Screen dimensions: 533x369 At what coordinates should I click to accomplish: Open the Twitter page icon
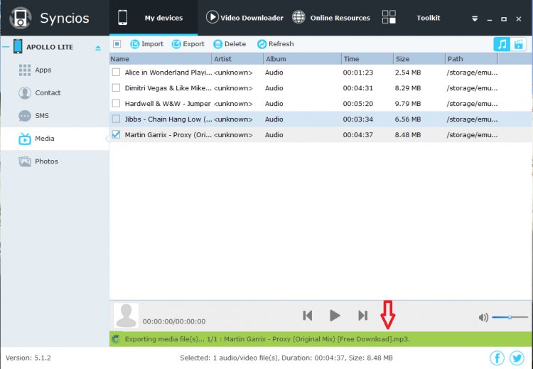click(x=517, y=358)
